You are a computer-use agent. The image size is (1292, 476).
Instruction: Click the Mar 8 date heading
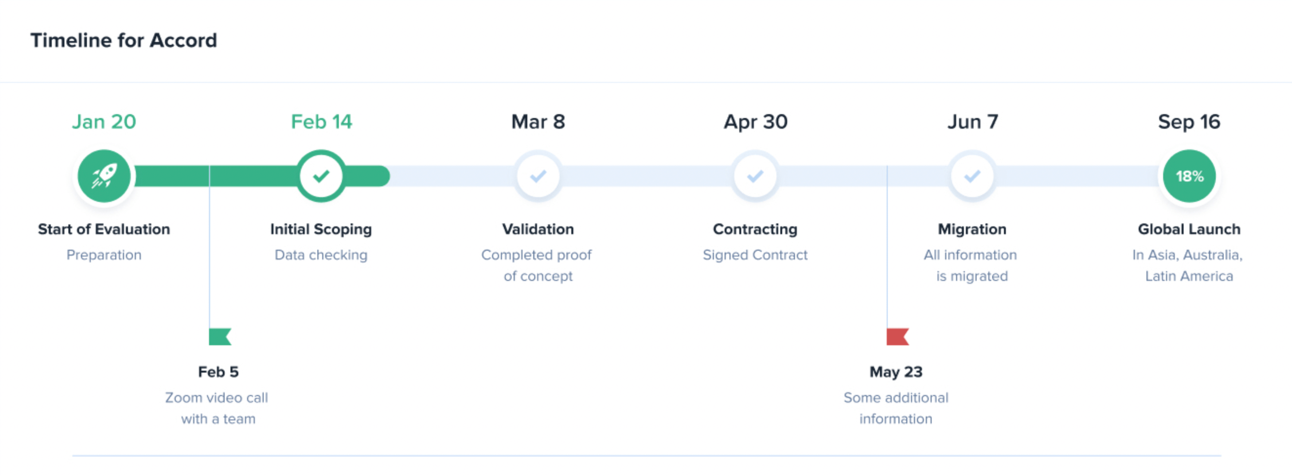tap(538, 122)
